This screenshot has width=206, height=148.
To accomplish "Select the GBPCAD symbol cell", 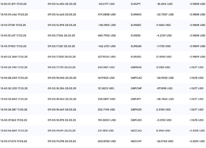I will [x=136, y=78].
